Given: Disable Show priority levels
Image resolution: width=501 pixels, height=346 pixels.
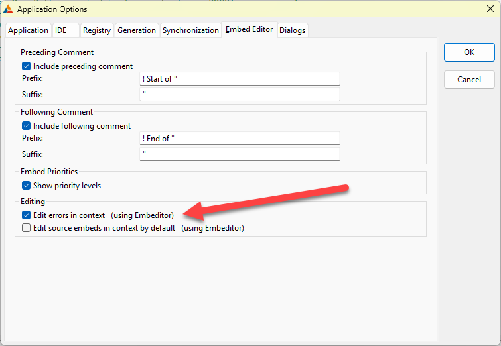Looking at the screenshot, I should click(x=27, y=186).
